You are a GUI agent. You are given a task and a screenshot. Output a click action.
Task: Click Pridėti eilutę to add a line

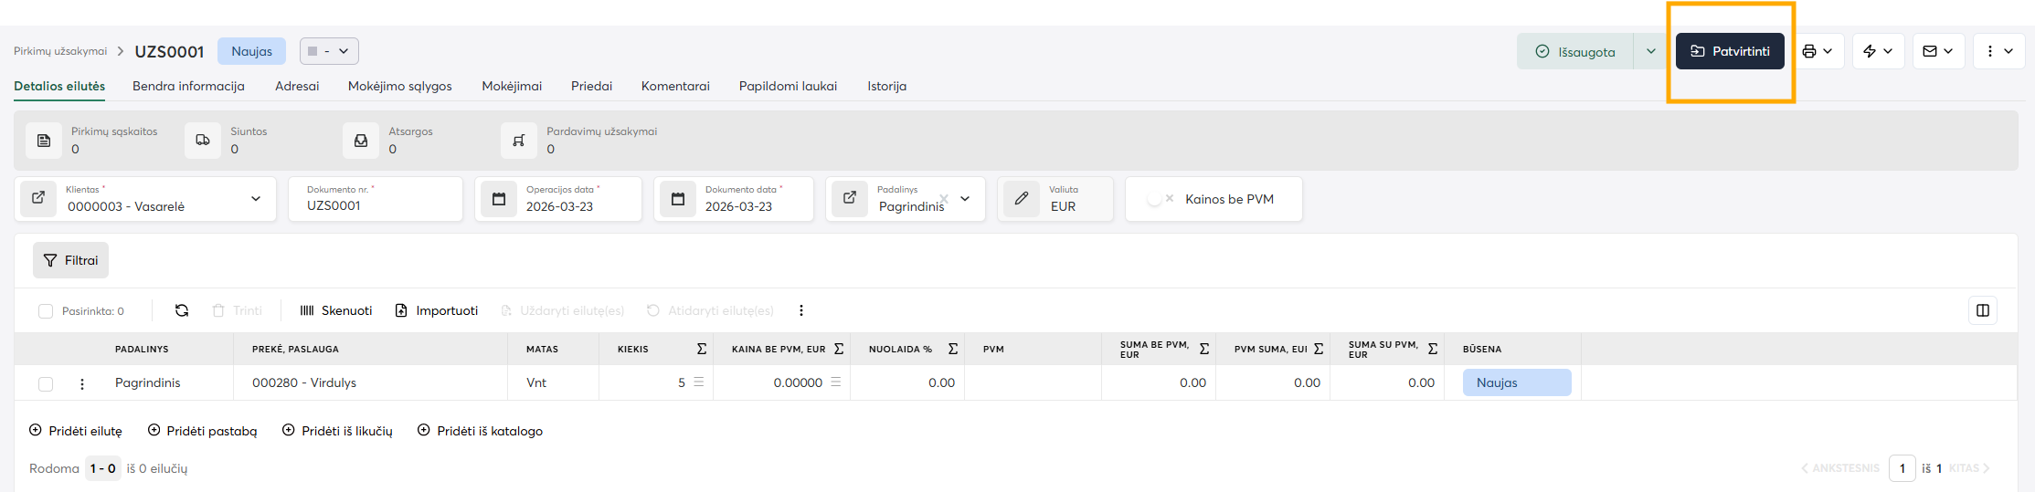point(76,431)
